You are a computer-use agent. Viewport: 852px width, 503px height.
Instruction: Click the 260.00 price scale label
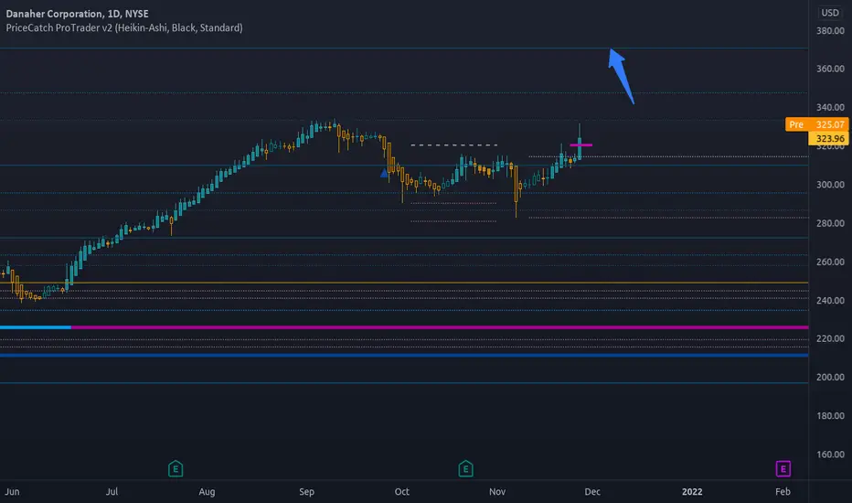tap(830, 262)
